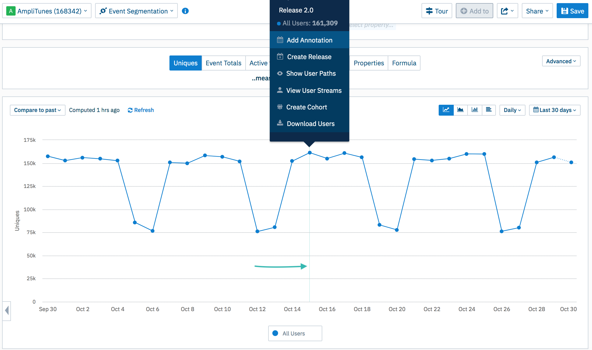Select the horizontal bar chart icon
The image size is (592, 350).
coord(489,110)
